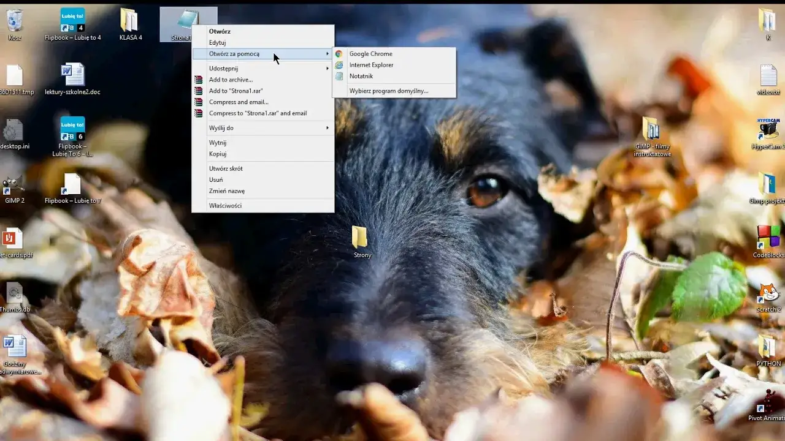This screenshot has width=785, height=441.
Task: Select the GIMP 2 desktop shortcut
Action: pyautogui.click(x=13, y=185)
